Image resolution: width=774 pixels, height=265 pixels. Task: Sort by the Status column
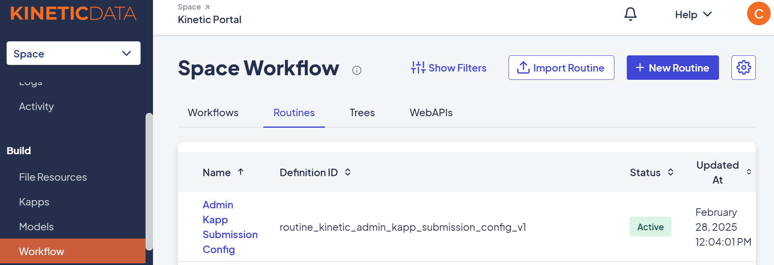652,172
